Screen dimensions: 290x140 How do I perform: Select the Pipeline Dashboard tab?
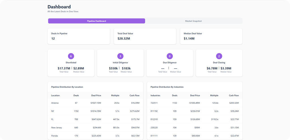coord(97,21)
